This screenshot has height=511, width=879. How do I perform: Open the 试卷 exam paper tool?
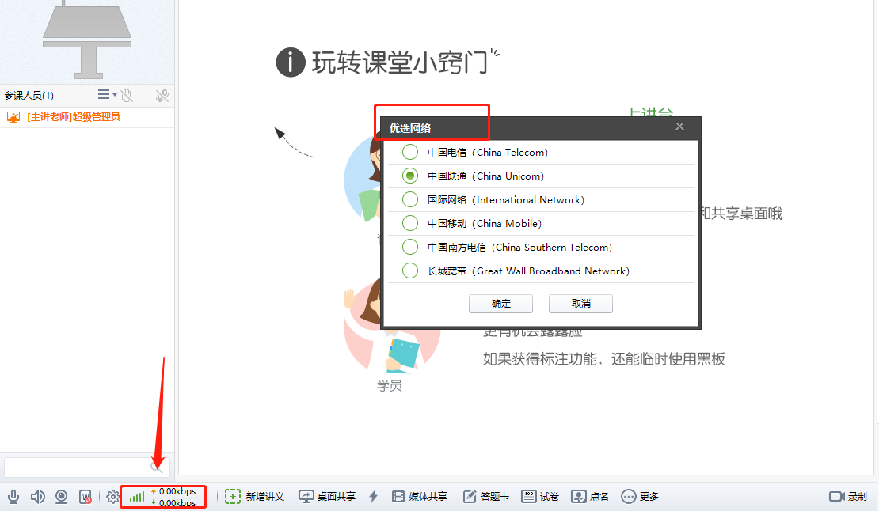click(x=540, y=497)
